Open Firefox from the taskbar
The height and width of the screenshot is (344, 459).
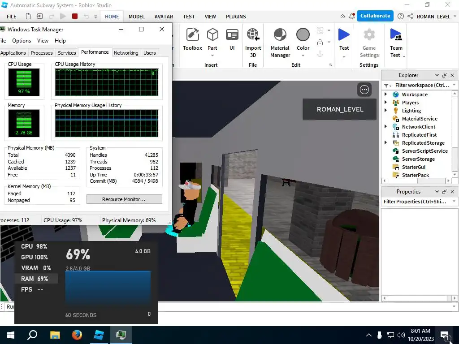click(x=77, y=335)
